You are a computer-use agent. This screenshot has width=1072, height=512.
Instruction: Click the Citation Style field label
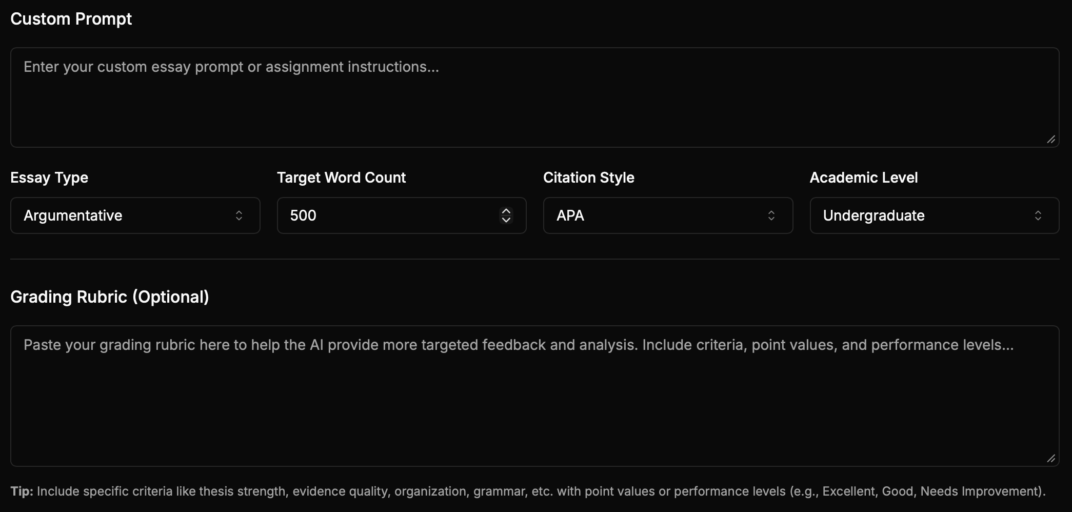coord(588,178)
